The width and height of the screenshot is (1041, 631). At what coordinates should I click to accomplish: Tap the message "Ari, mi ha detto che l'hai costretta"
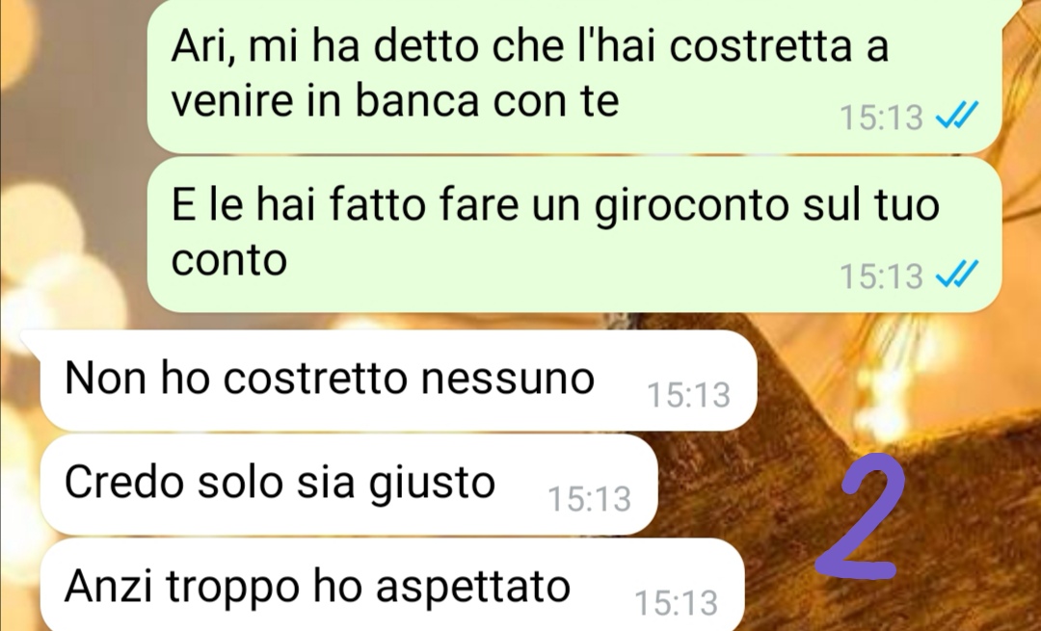point(574,75)
